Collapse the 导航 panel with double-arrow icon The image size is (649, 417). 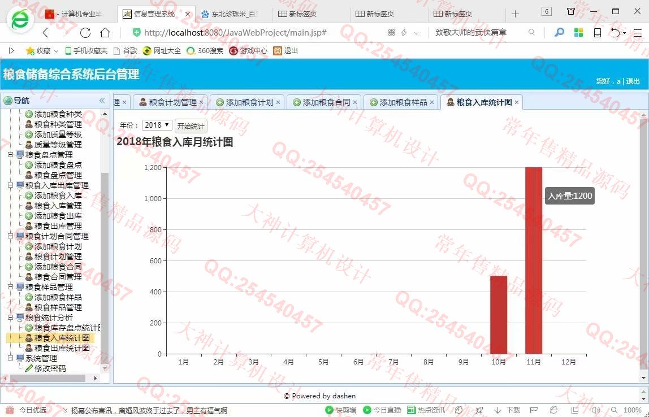(102, 101)
